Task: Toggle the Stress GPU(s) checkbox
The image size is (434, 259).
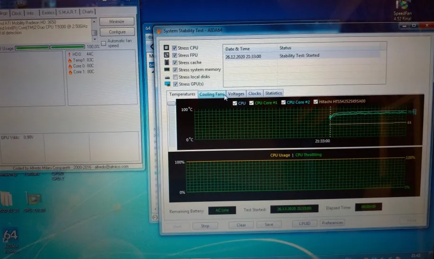Action: click(176, 84)
